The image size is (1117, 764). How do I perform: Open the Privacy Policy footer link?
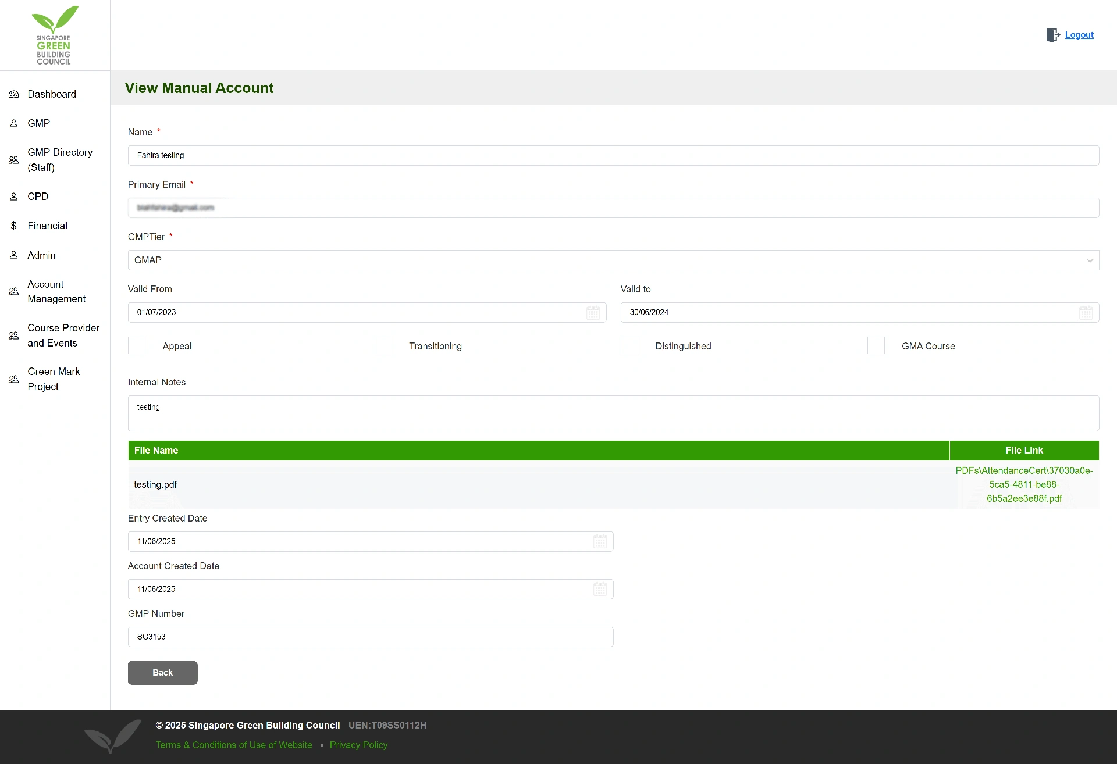coord(358,745)
